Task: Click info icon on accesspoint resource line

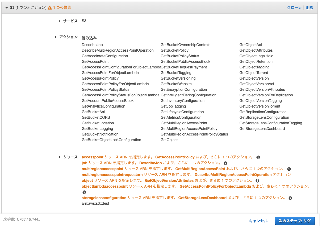Action: coord(258,157)
